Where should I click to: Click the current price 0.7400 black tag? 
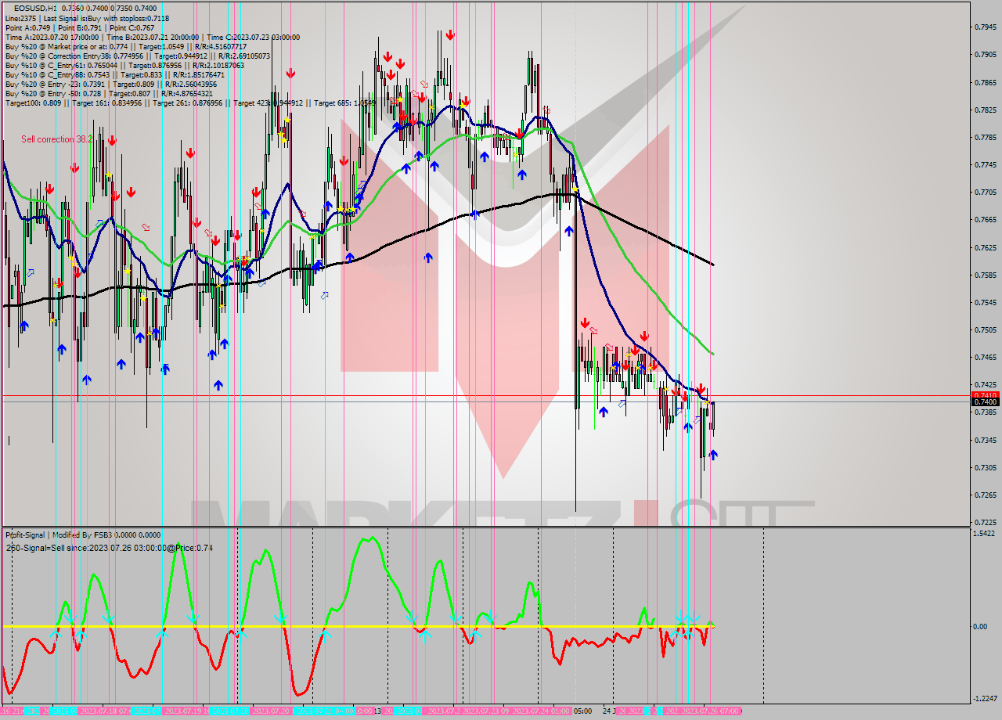click(985, 401)
